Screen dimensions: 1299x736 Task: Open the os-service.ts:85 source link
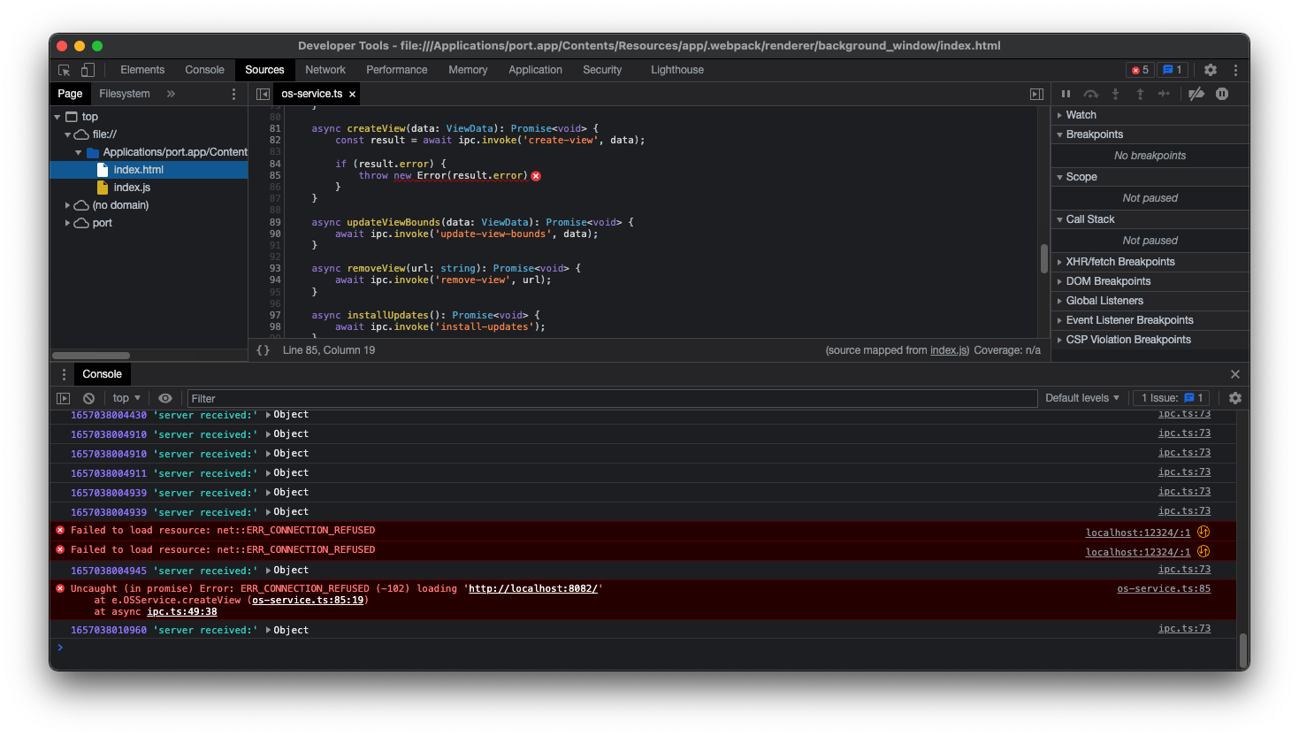tap(1164, 588)
